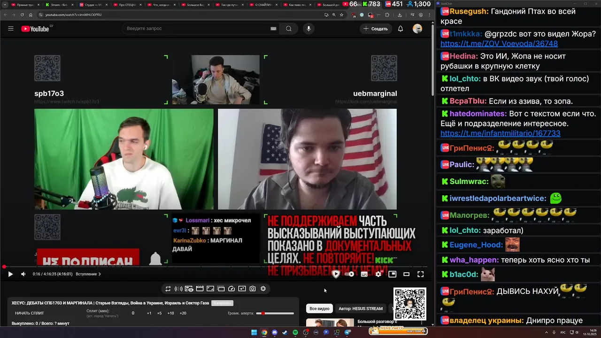Click the username hatedominates in chat
The width and height of the screenshot is (601, 338).
(x=478, y=114)
